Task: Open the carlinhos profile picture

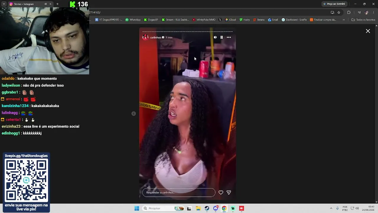Action: (145, 37)
